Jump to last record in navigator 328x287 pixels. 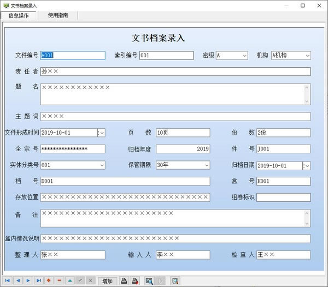(38, 280)
